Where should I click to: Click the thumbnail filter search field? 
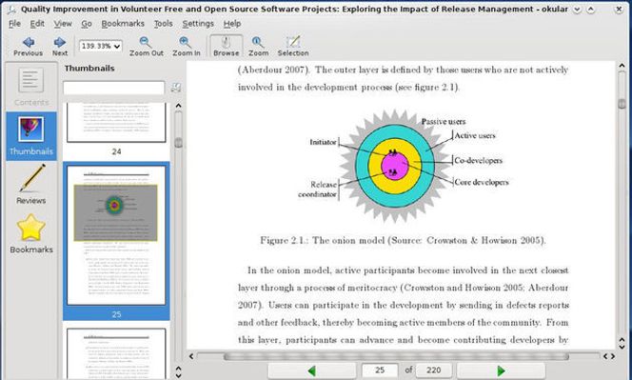113,88
